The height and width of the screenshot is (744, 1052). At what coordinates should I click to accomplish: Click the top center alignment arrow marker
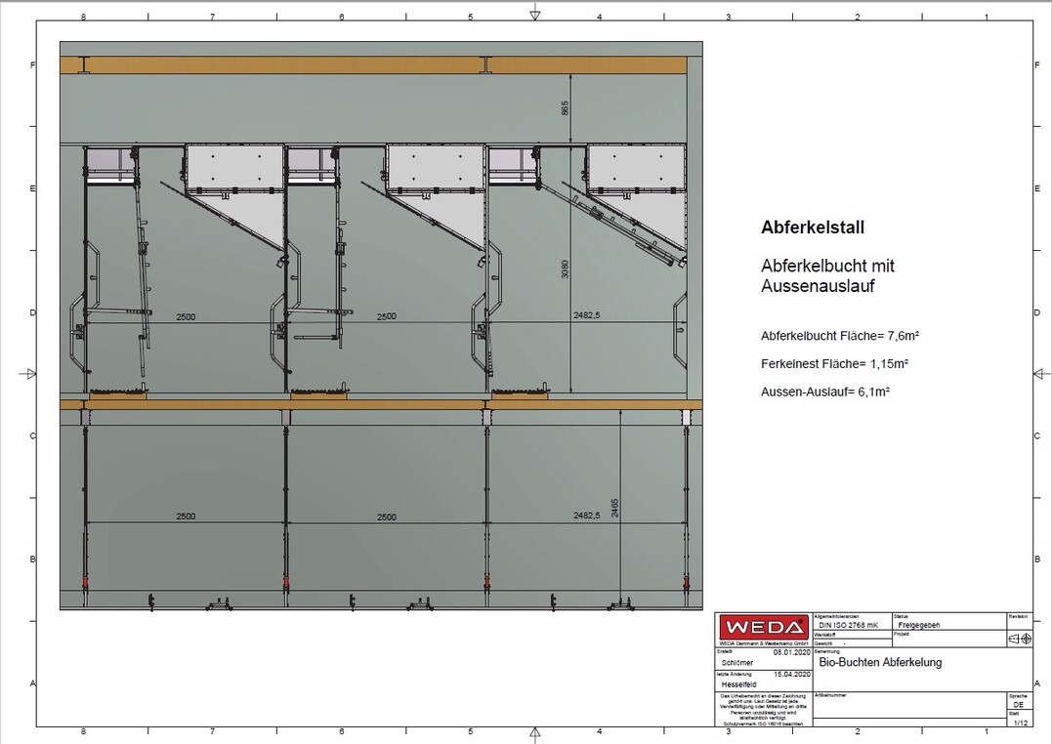tap(534, 14)
